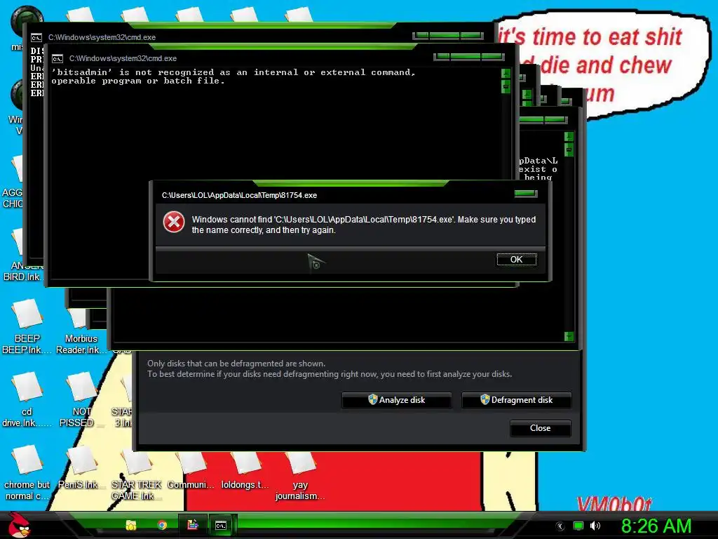
Task: Click the front cmd.exe window title bar icon
Action: tap(57, 59)
